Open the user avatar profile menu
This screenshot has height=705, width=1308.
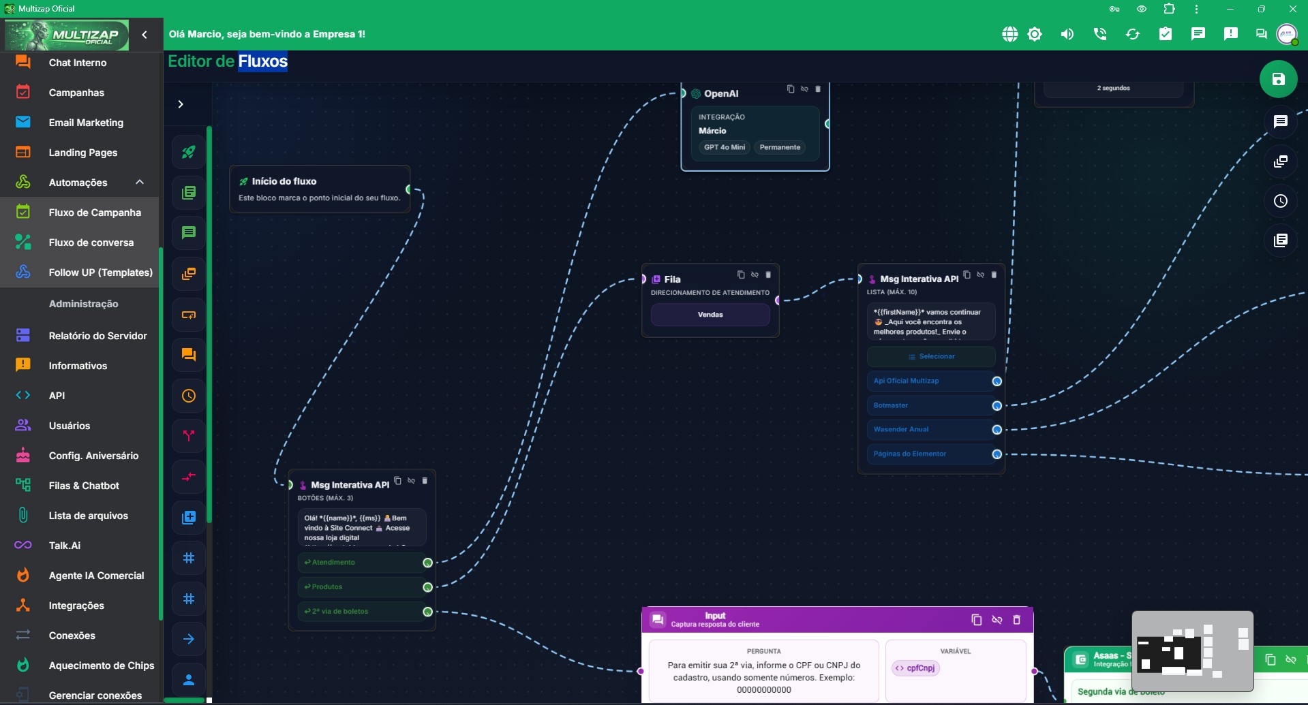tap(1287, 34)
